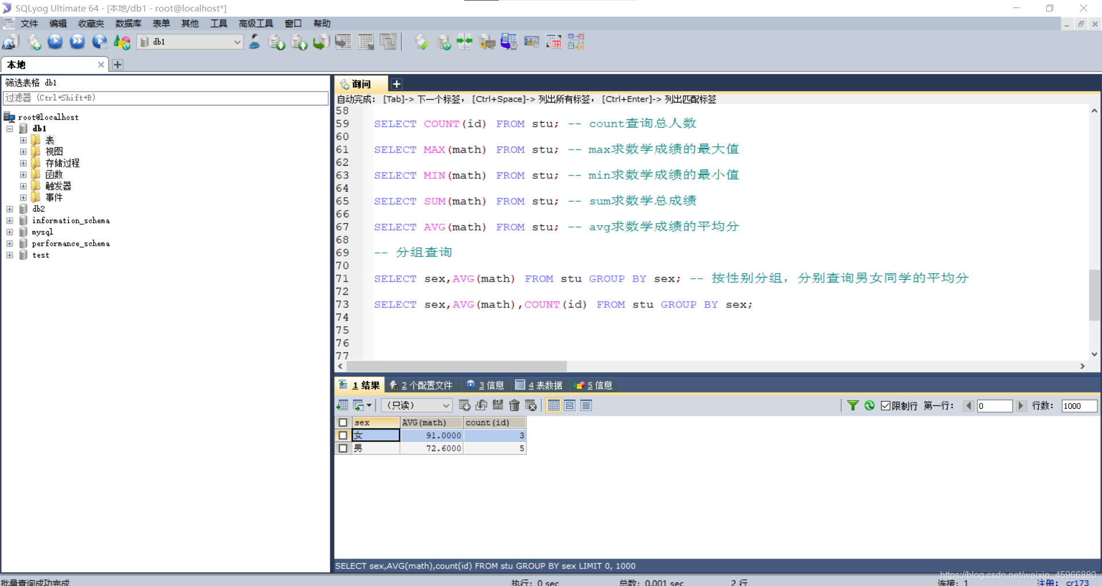Click the duplicate current row icon
This screenshot has width=1102, height=586.
coord(482,405)
